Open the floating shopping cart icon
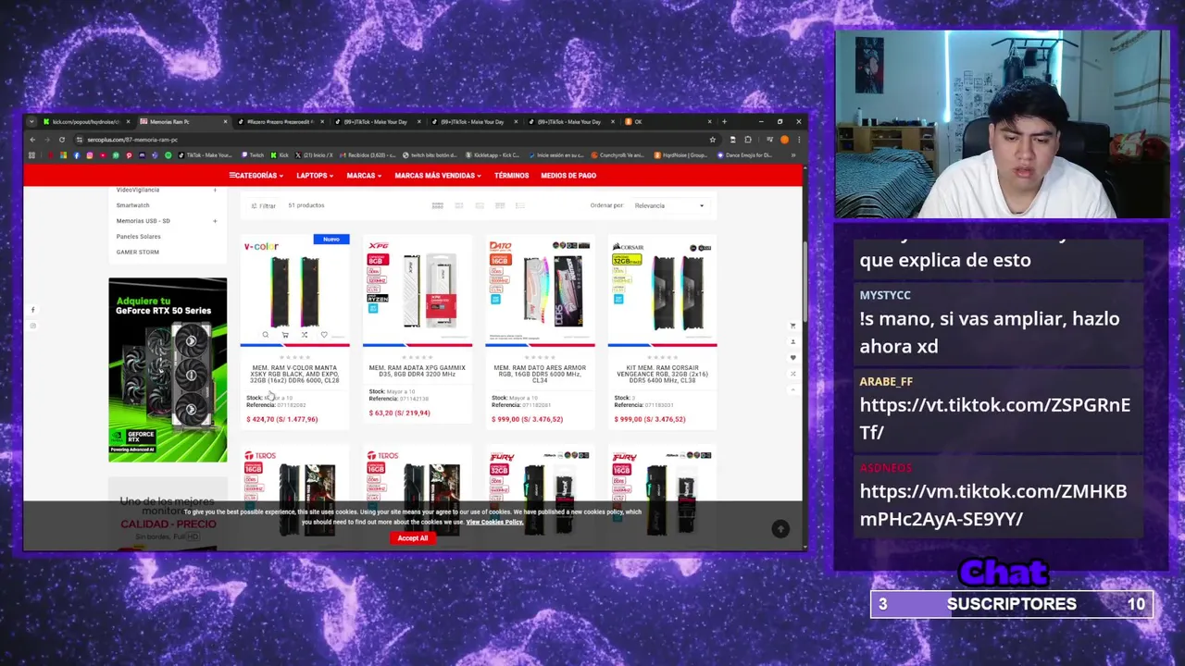The height and width of the screenshot is (666, 1185). coord(792,326)
